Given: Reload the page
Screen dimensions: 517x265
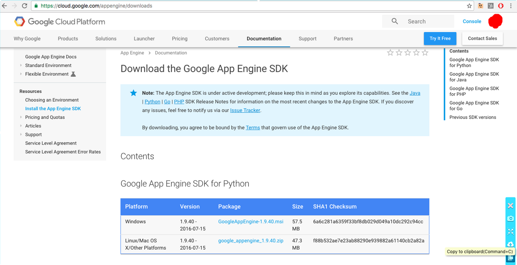Looking at the screenshot, I should point(24,6).
